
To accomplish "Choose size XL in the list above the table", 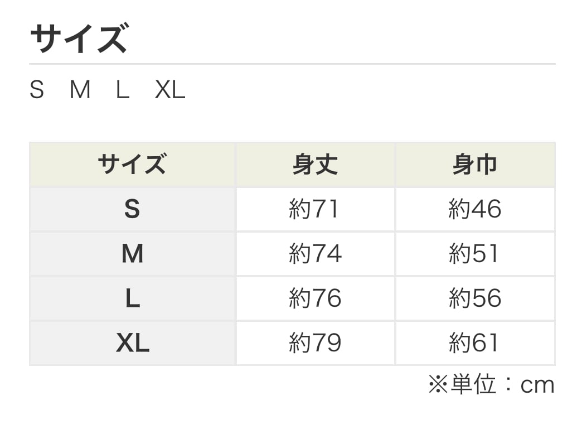I will 170,90.
